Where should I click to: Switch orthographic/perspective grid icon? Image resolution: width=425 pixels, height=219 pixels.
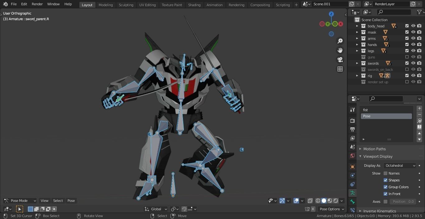(340, 69)
